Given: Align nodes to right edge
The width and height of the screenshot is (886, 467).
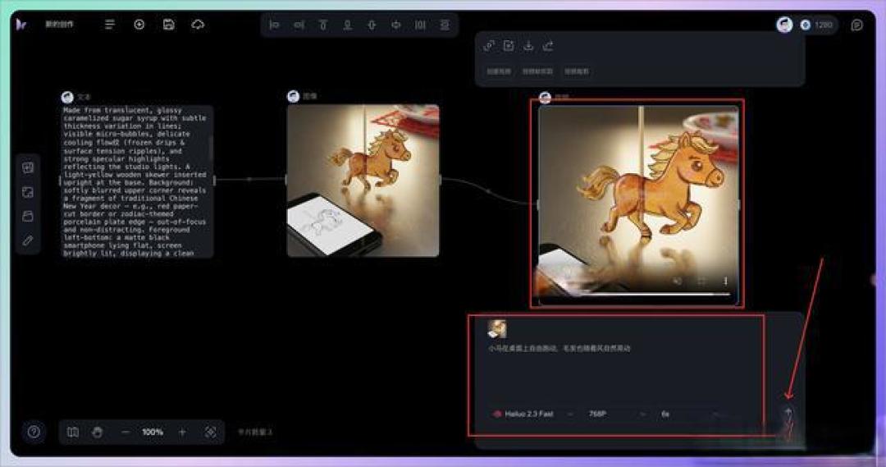Looking at the screenshot, I should [299, 25].
